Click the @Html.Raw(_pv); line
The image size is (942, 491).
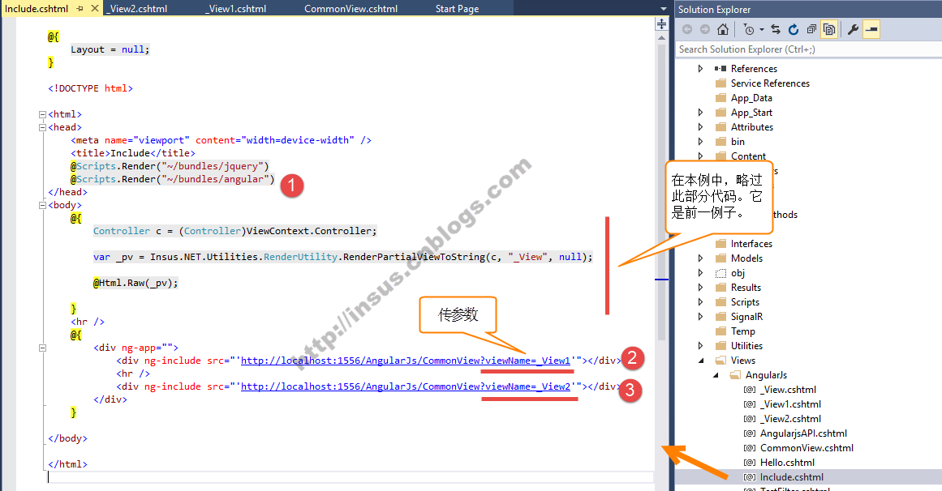tap(135, 283)
